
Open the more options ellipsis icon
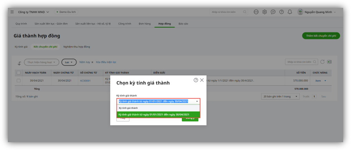click(256, 12)
